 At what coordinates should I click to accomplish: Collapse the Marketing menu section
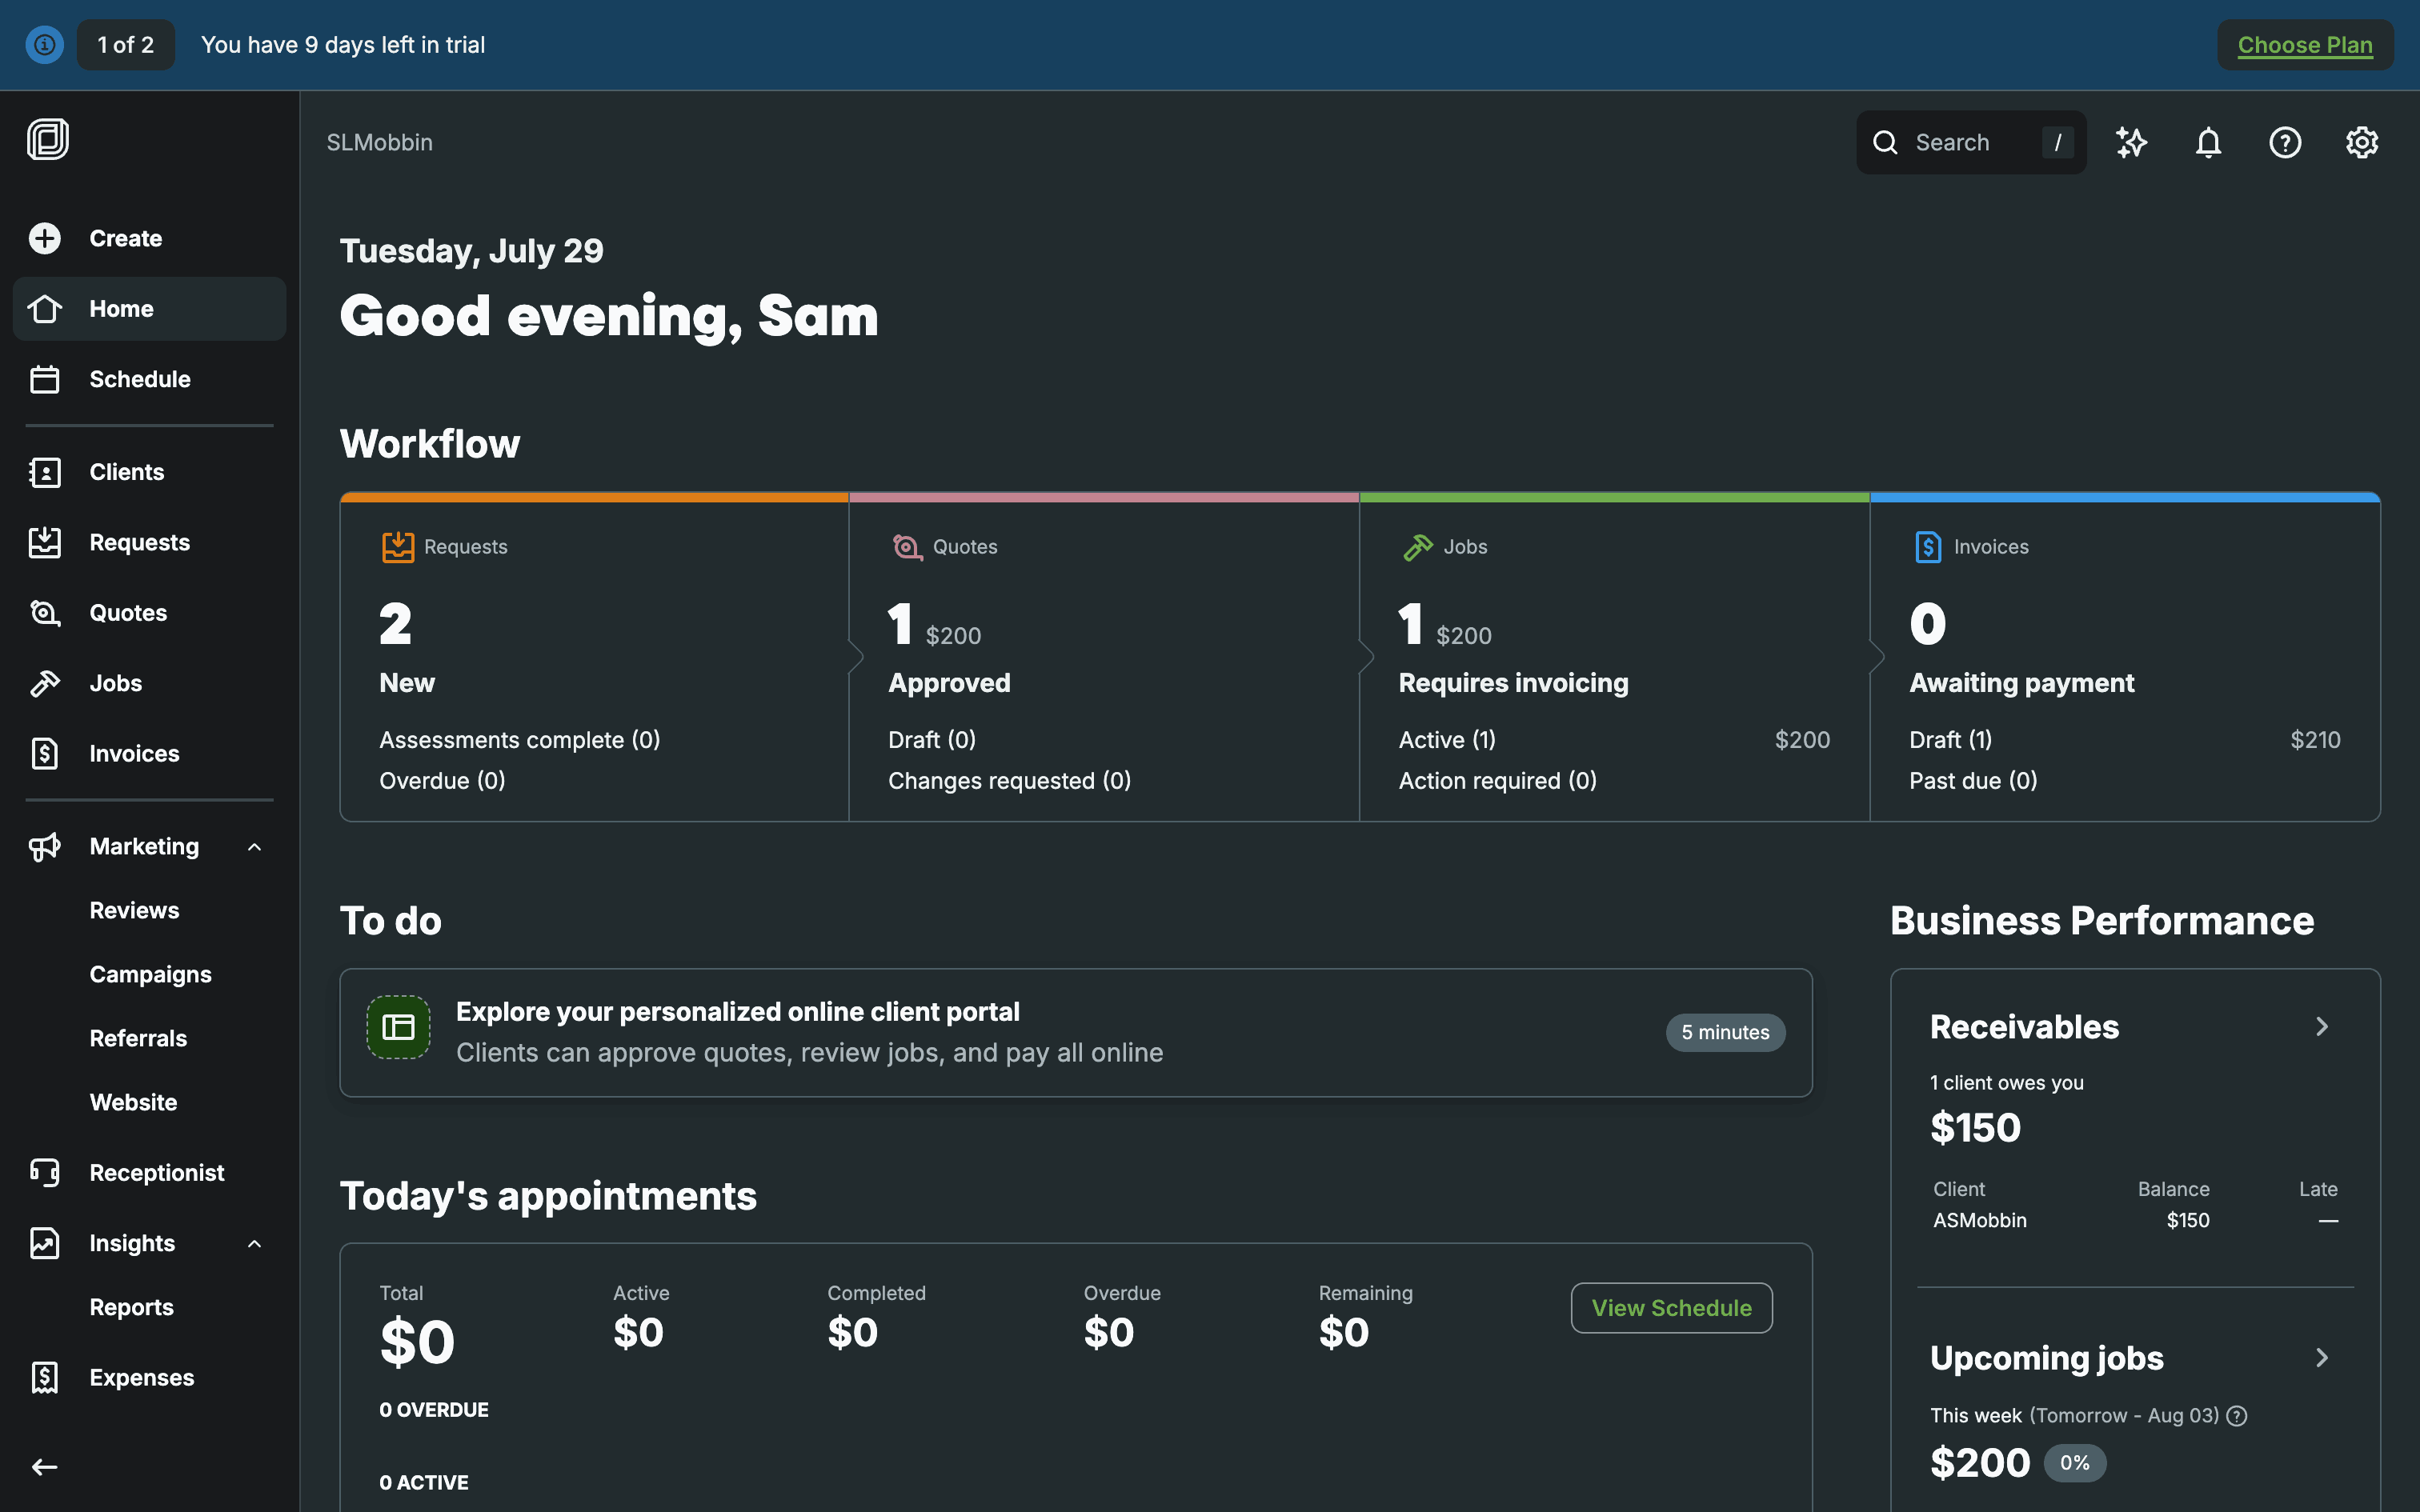coord(254,847)
